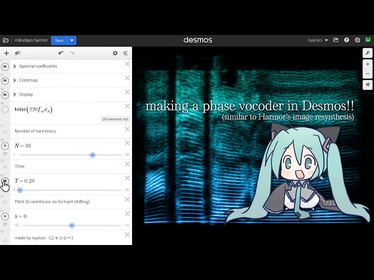The image size is (374, 280).
Task: Adjust the N harmonics slider track
Action: 70,155
